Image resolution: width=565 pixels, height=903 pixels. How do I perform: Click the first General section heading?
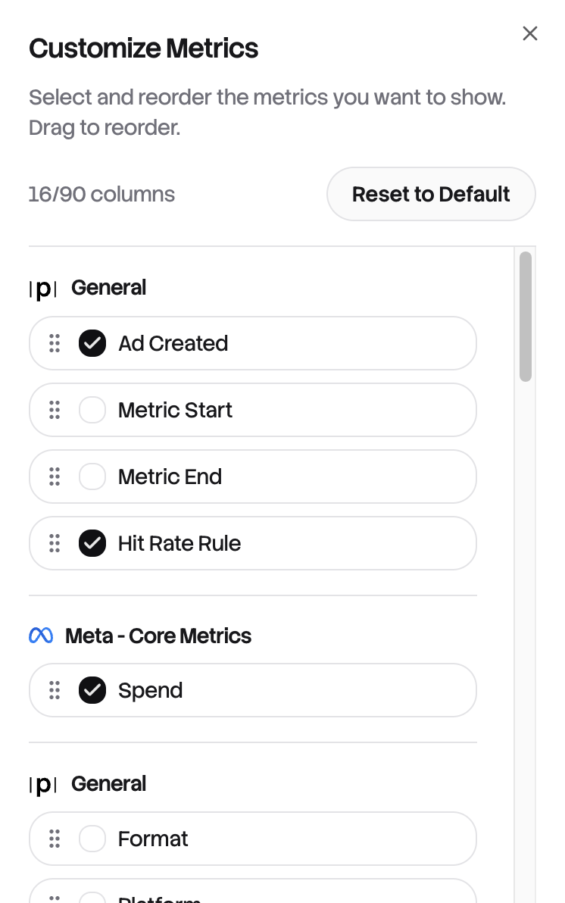click(108, 288)
